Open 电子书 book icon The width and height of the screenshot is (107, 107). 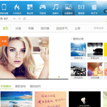click(x=94, y=7)
